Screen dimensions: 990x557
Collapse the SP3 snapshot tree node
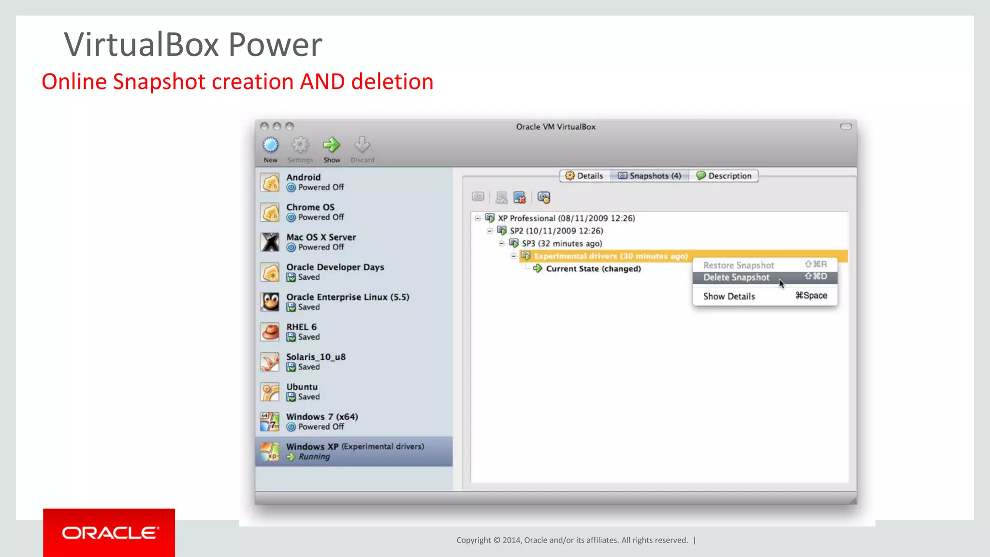501,243
